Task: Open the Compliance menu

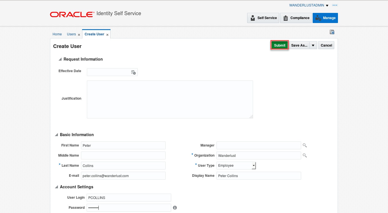Action: (x=296, y=18)
